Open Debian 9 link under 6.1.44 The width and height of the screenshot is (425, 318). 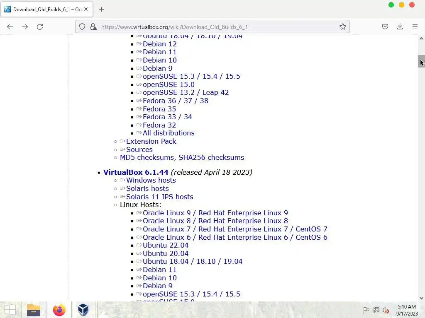tap(157, 286)
